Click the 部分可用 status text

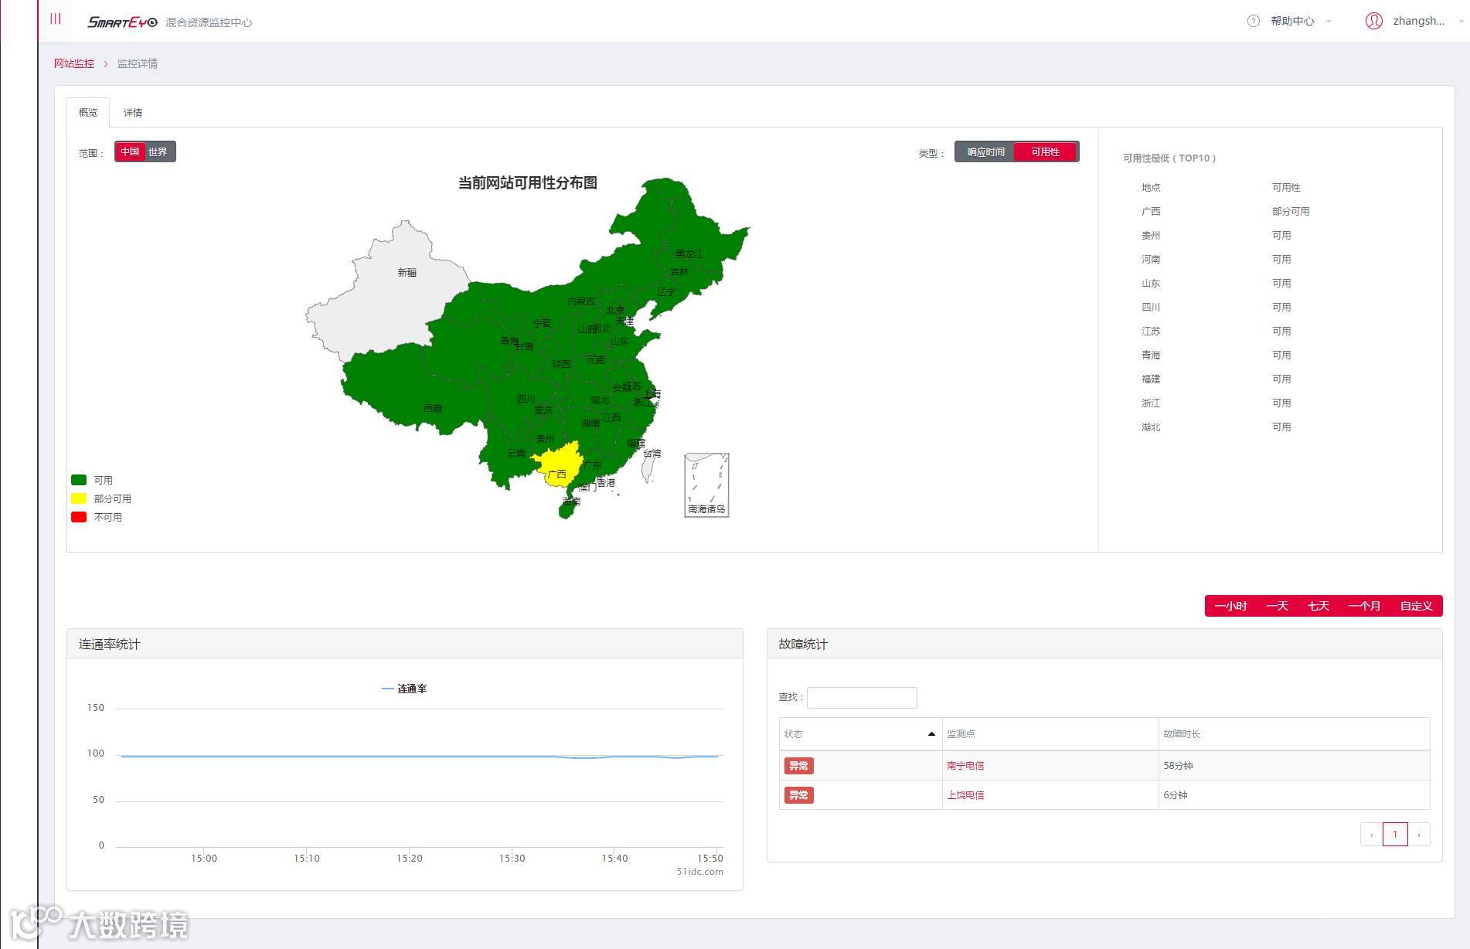point(1291,212)
